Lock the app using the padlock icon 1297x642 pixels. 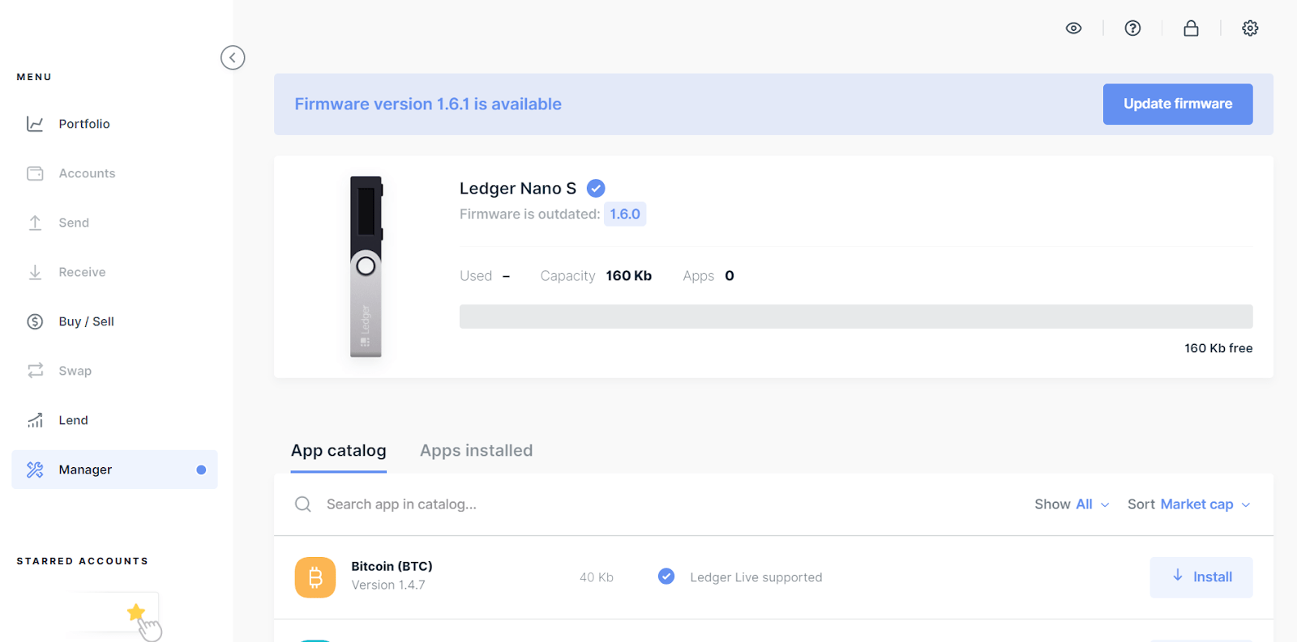[x=1190, y=28]
